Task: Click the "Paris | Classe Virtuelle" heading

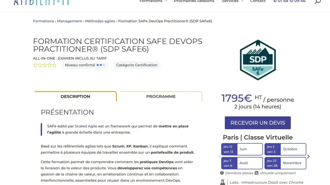Action: coord(258,137)
